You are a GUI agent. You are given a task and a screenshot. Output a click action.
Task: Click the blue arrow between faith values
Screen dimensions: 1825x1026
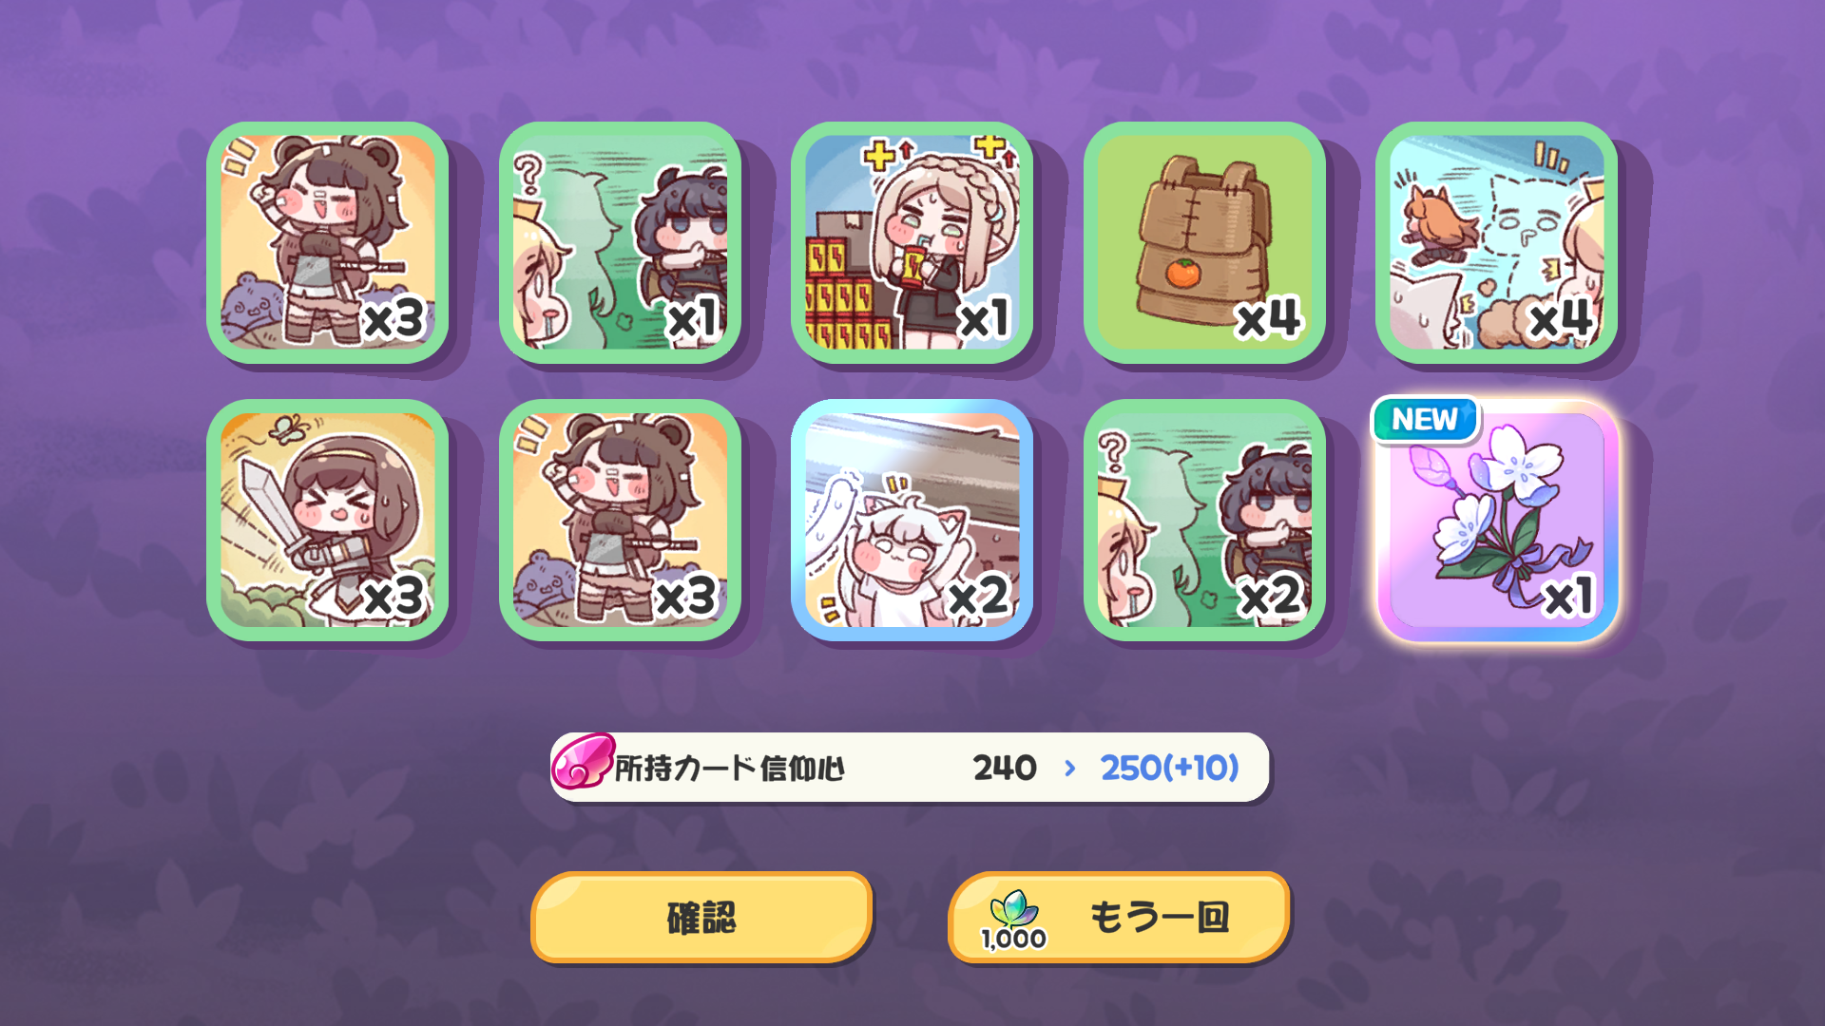click(x=1070, y=768)
